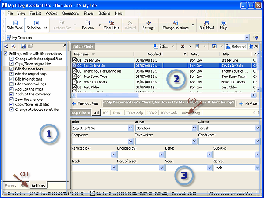Close the side panel with the X
The image size is (264, 198).
[x=65, y=45]
